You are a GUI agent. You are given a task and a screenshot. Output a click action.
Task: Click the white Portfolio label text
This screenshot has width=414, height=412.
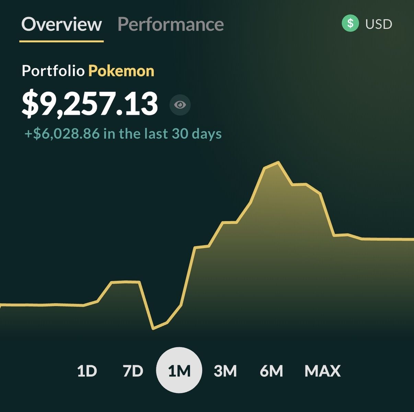(53, 71)
